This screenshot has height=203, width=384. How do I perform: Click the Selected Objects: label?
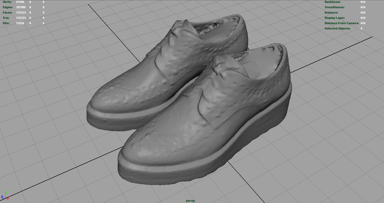click(337, 28)
